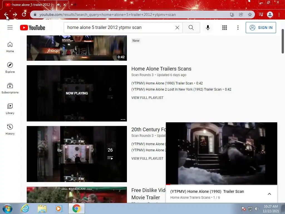
Task: Click the install app icon in the address bar
Action: (x=232, y=14)
